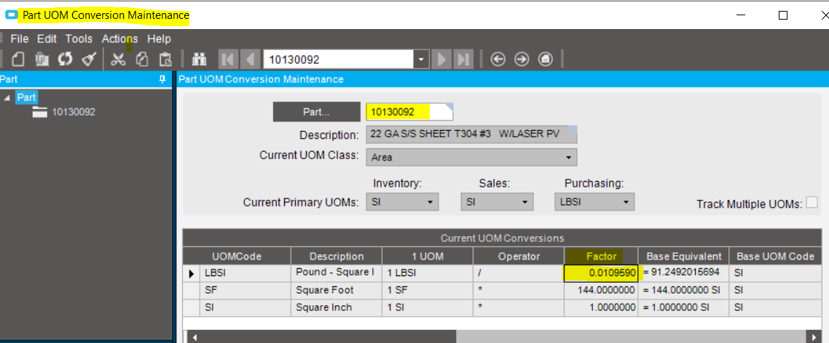This screenshot has width=829, height=343.
Task: Open the File menu
Action: 20,39
